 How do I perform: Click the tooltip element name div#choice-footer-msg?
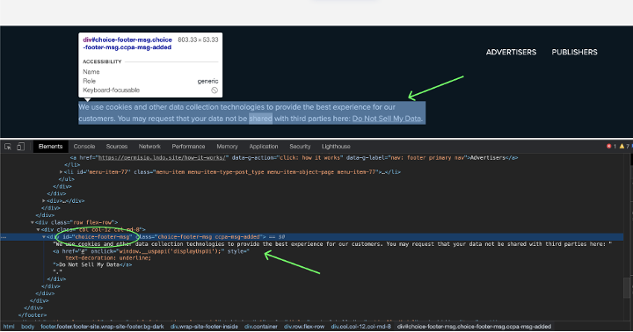(127, 44)
